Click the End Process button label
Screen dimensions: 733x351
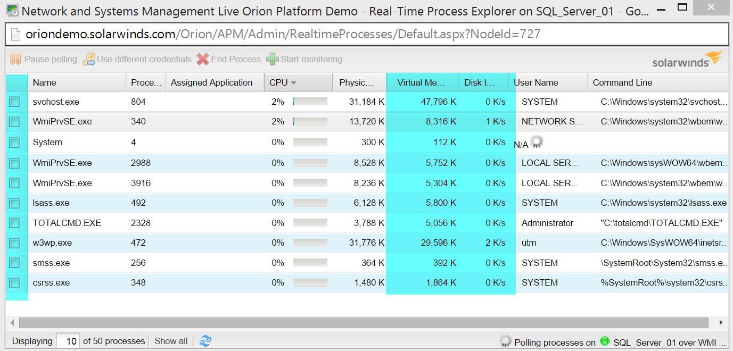click(x=236, y=59)
